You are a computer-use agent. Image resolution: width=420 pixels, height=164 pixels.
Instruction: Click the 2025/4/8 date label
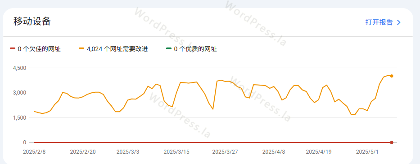click(274, 152)
